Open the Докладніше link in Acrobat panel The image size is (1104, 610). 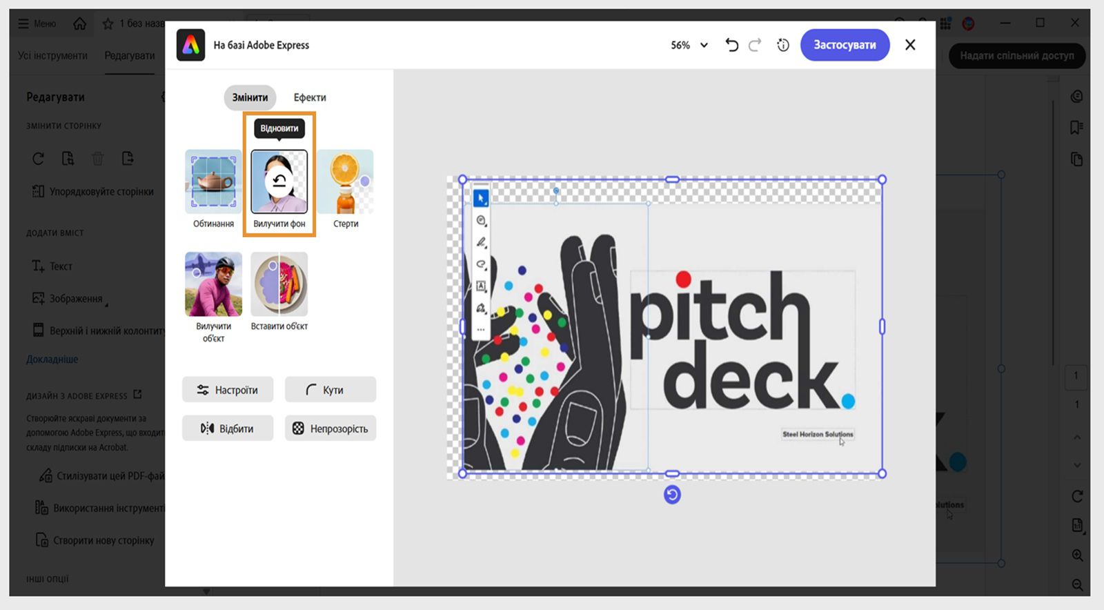(x=52, y=359)
